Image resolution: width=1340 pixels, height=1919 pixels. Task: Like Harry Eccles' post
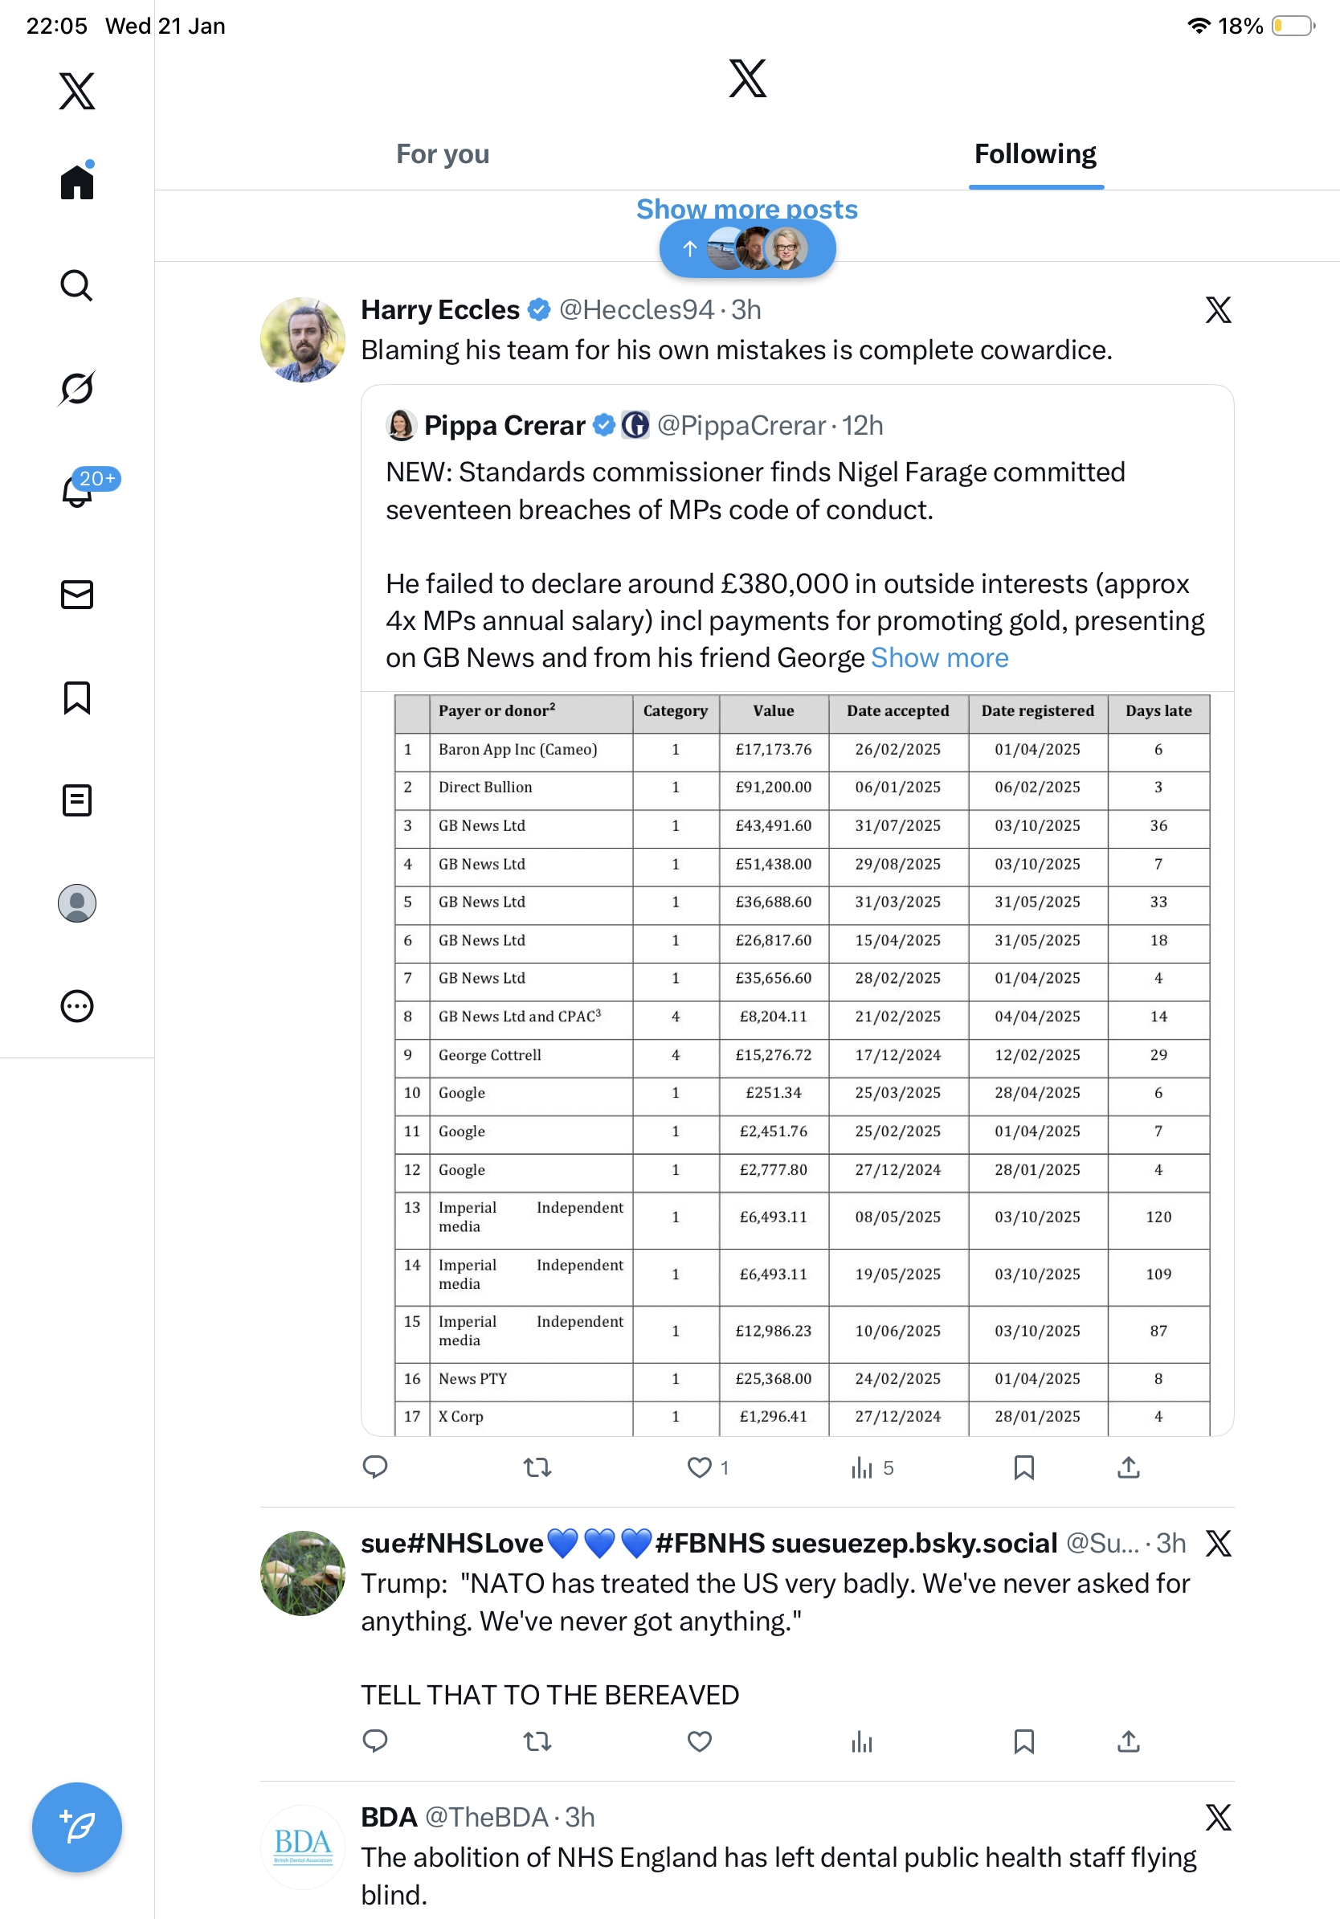click(x=699, y=1467)
